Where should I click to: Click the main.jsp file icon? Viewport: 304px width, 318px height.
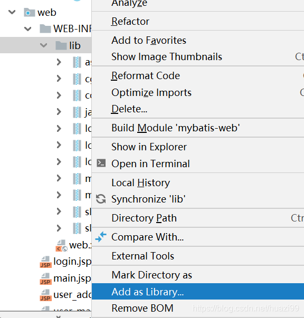pos(46,279)
